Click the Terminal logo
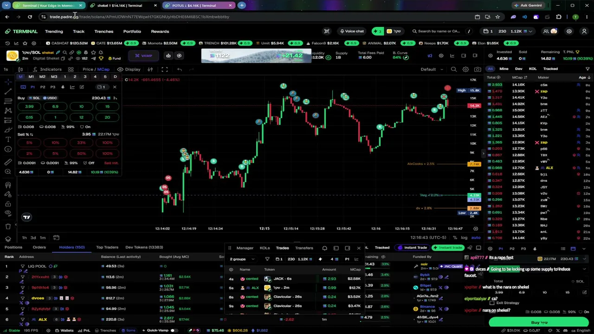Image resolution: width=594 pixels, height=334 pixels. click(22, 32)
